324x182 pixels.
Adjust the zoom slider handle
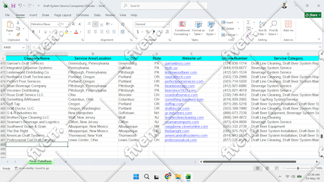(x=298, y=168)
